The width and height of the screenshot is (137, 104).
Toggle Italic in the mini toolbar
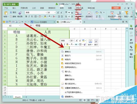pos(64,44)
